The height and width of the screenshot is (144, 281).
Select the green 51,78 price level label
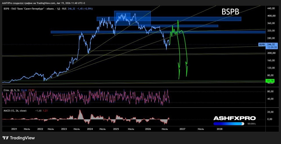(270, 81)
